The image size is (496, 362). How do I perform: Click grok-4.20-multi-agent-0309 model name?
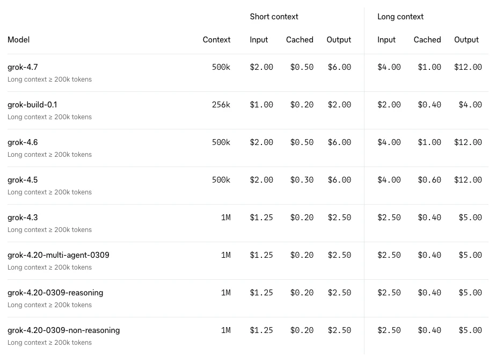(x=58, y=255)
